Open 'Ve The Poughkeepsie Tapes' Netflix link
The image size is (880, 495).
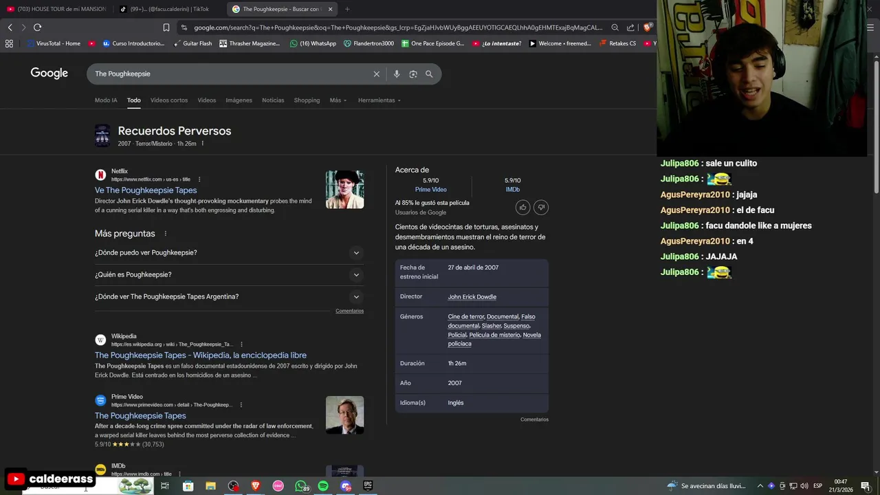pyautogui.click(x=146, y=190)
